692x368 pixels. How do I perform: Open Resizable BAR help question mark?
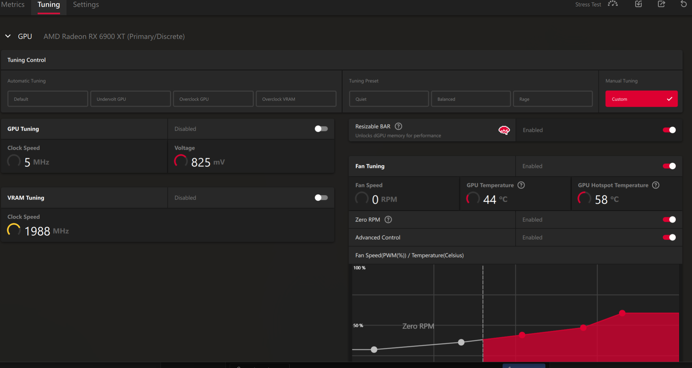[x=398, y=126]
